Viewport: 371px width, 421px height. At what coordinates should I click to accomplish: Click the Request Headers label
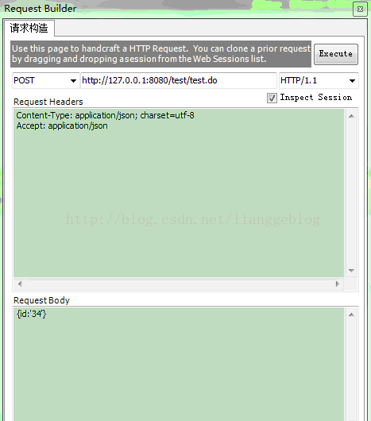click(48, 102)
